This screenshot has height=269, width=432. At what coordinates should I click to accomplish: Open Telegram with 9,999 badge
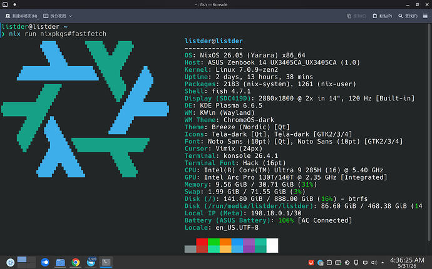(x=91, y=262)
